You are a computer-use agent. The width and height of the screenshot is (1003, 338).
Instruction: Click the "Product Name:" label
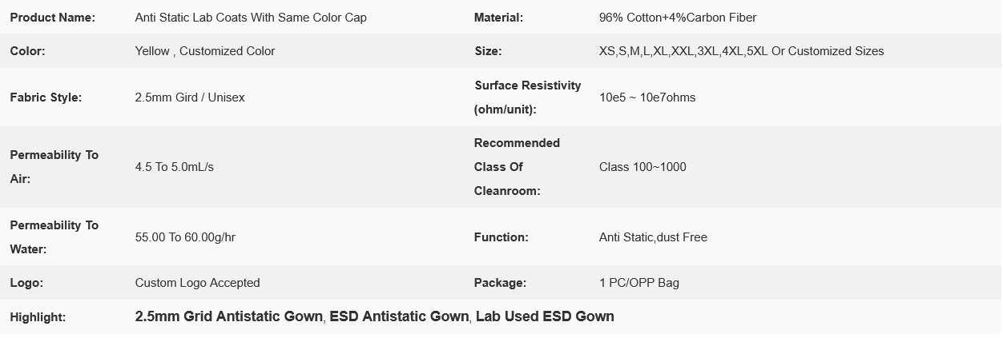click(52, 18)
